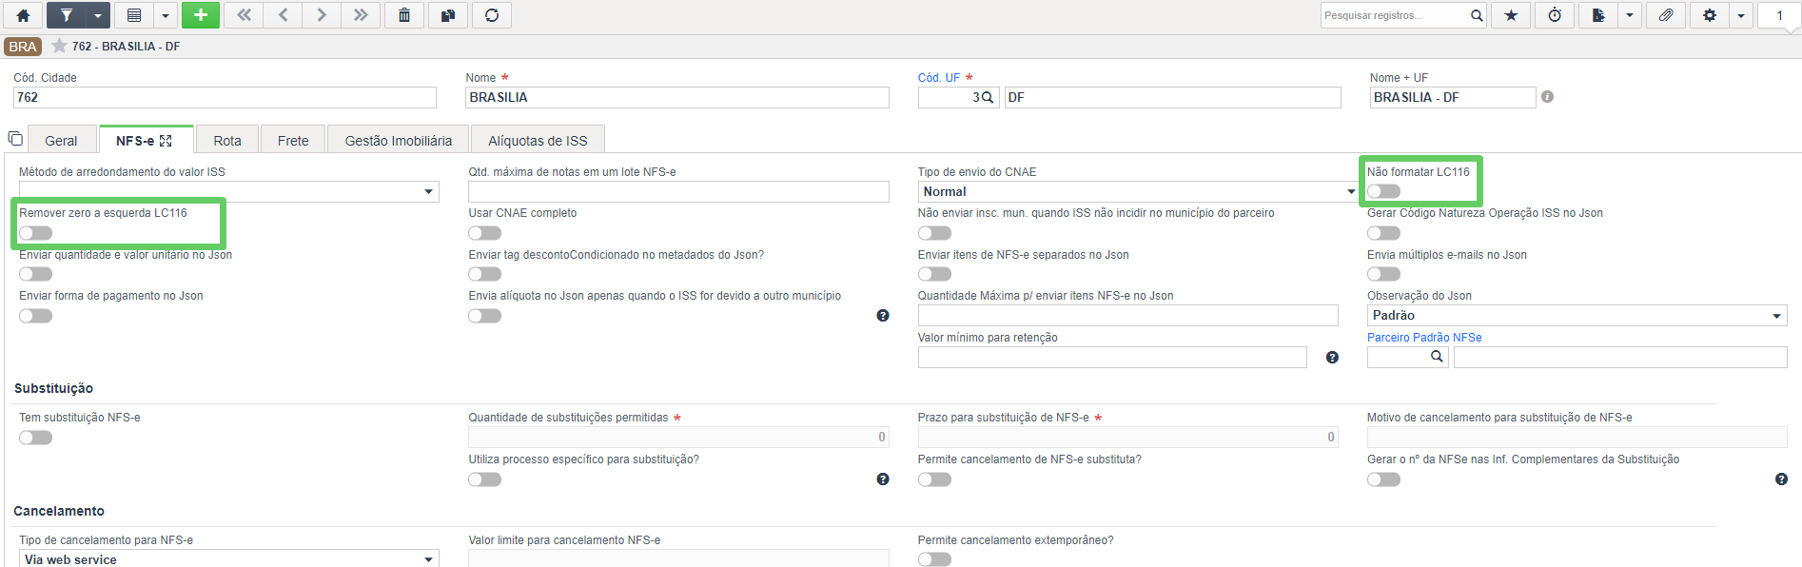Screen dimensions: 1802x567
Task: Click the export document icon
Action: [x=1598, y=15]
